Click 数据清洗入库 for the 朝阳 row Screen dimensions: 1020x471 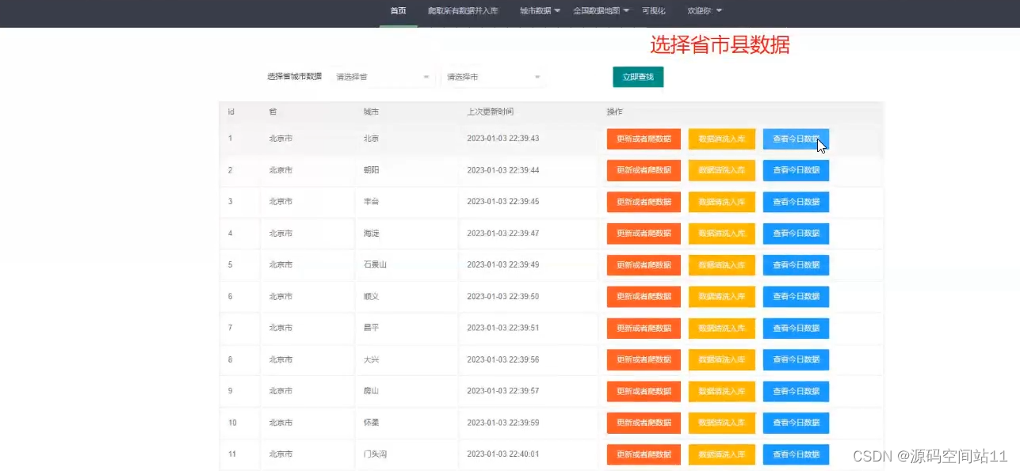(x=721, y=170)
